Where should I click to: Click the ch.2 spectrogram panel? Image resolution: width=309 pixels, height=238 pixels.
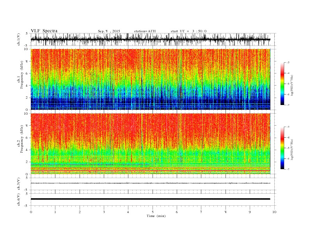[x=150, y=144]
